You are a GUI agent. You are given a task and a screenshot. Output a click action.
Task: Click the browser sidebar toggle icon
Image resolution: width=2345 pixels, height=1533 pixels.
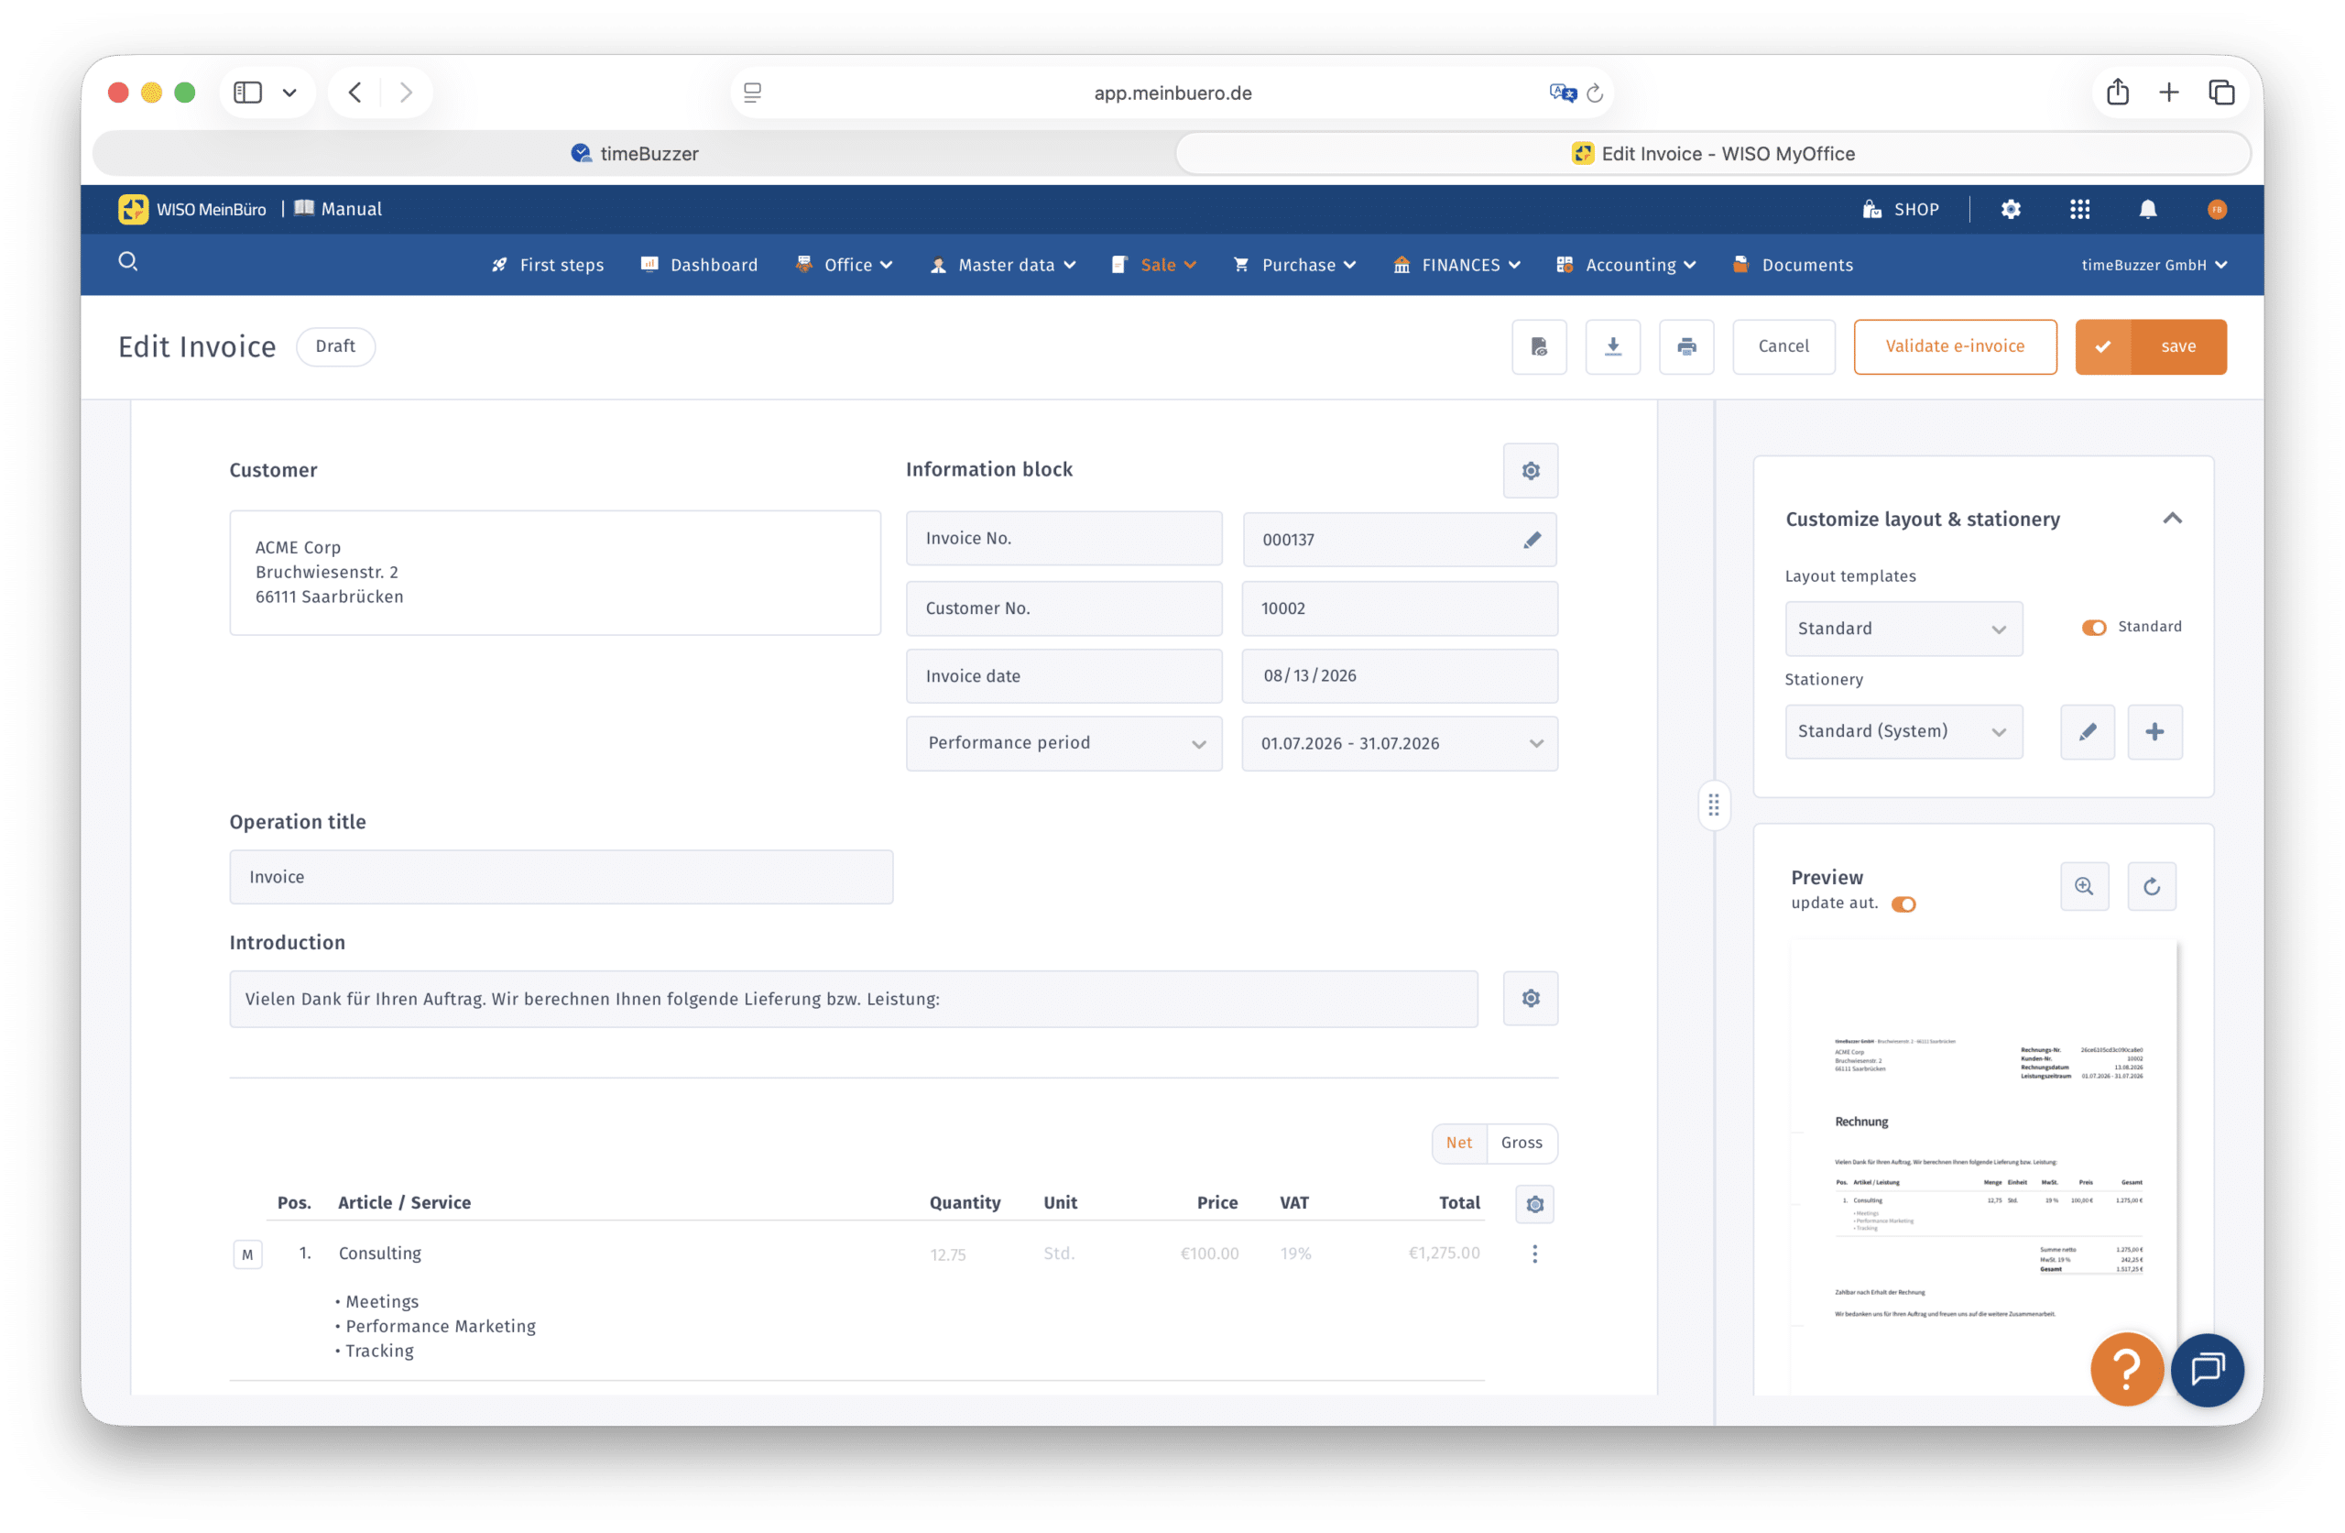click(247, 93)
